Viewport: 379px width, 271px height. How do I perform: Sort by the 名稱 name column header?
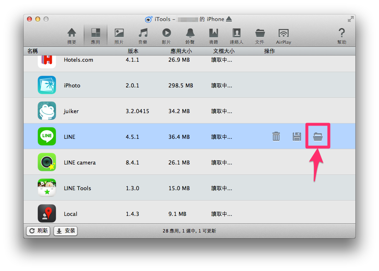coord(32,51)
